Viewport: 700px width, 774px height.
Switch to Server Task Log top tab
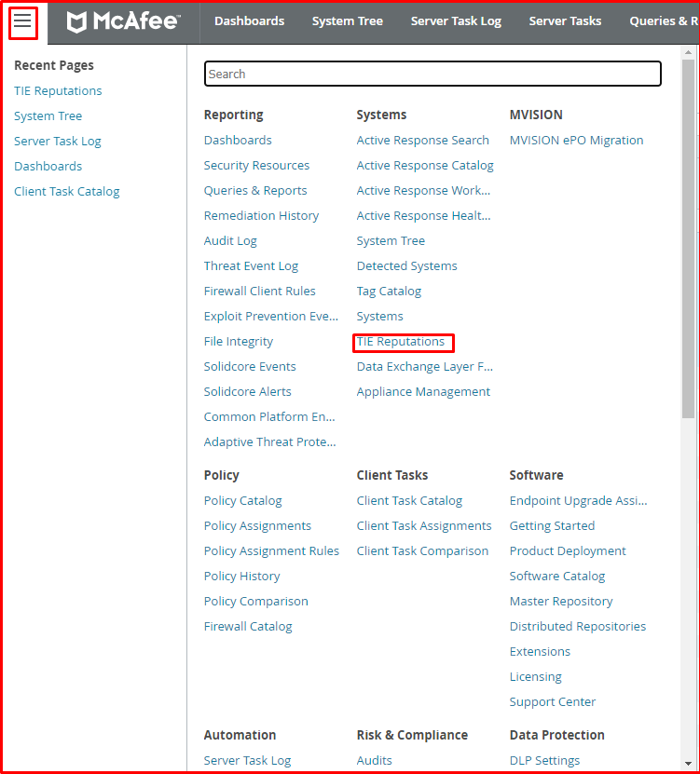(456, 21)
